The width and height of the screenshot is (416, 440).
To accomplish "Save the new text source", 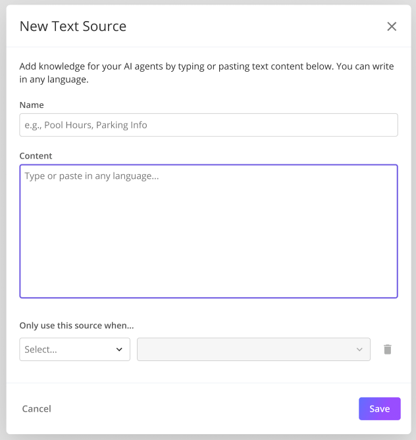I will point(379,408).
